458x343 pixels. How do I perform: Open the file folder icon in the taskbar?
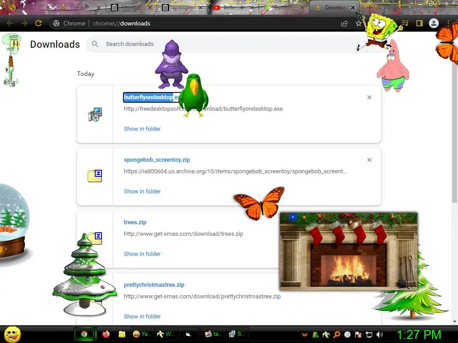coord(122,334)
